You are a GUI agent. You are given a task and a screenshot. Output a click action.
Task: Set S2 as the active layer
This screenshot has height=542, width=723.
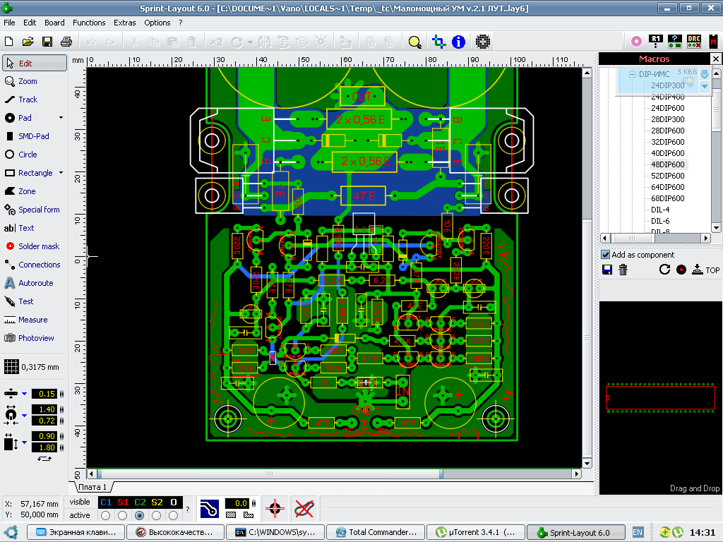coord(157,515)
